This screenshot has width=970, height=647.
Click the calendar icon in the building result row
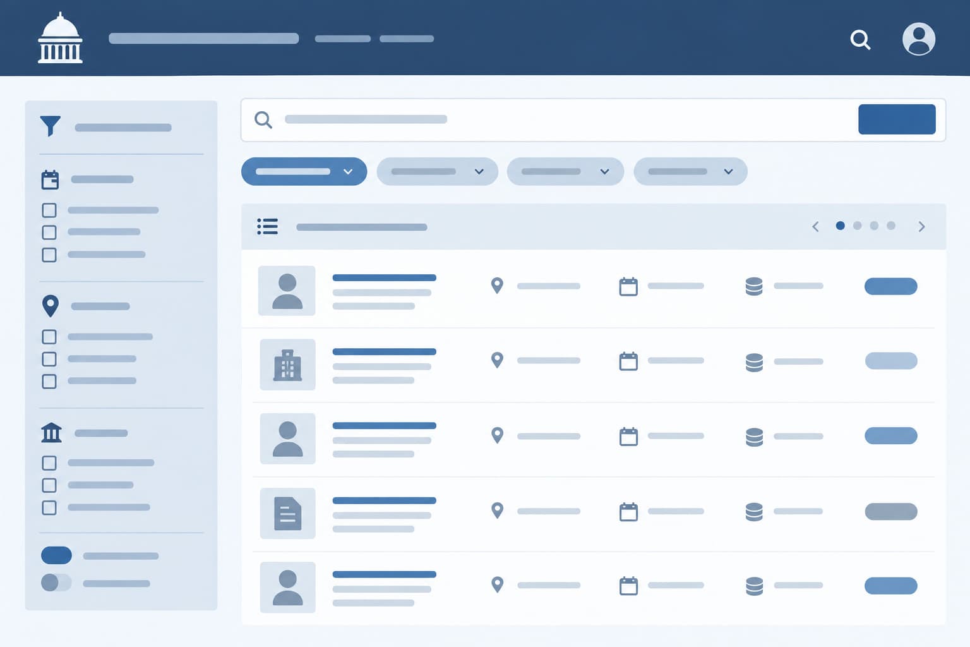pos(628,361)
